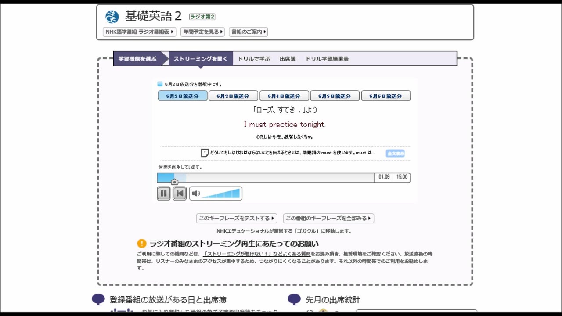Click the 先月の出席統計 heading
The height and width of the screenshot is (316, 562).
pos(333,300)
